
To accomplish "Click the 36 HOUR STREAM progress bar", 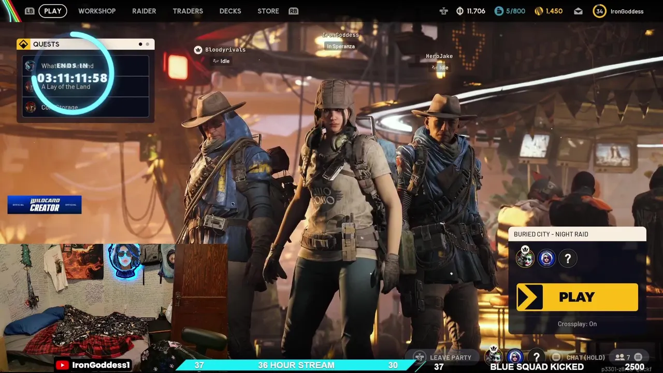I will pyautogui.click(x=296, y=365).
